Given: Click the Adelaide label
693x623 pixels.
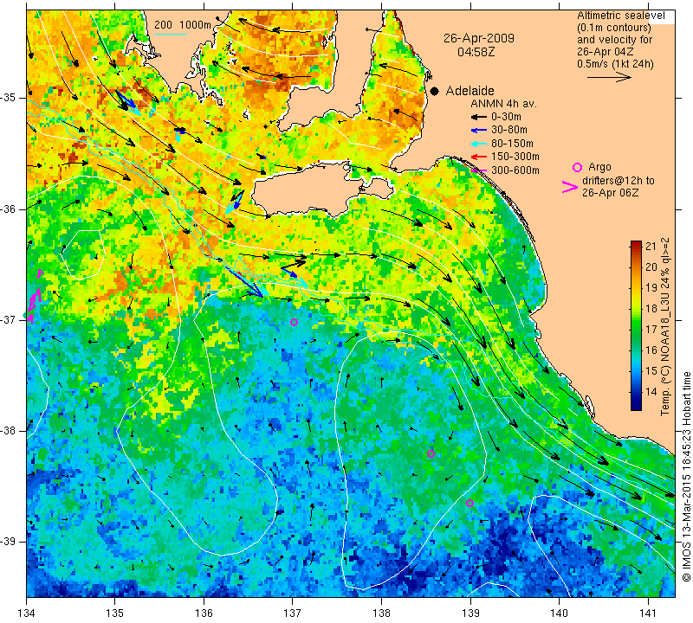Looking at the screenshot, I should tap(470, 91).
